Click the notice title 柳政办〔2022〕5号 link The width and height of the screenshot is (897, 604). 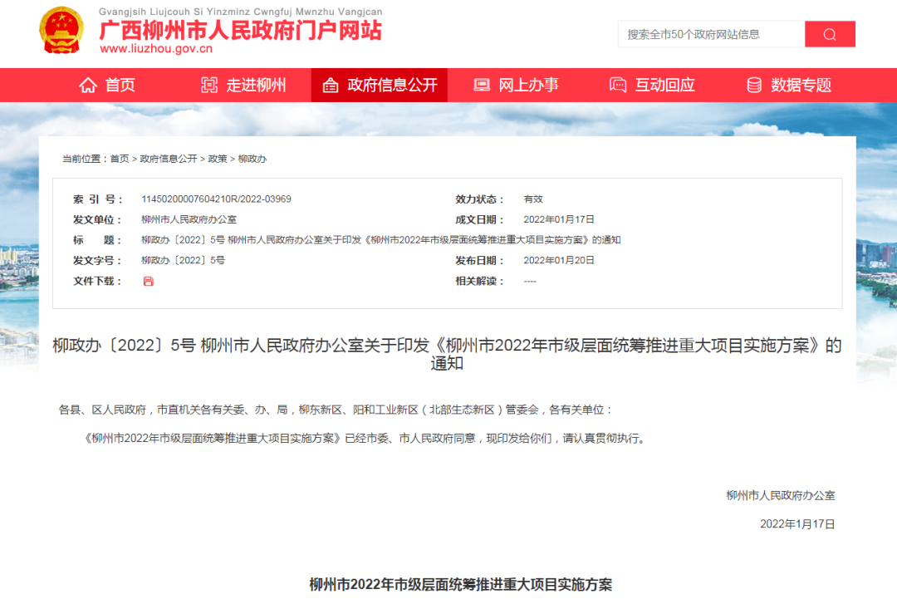(448, 347)
